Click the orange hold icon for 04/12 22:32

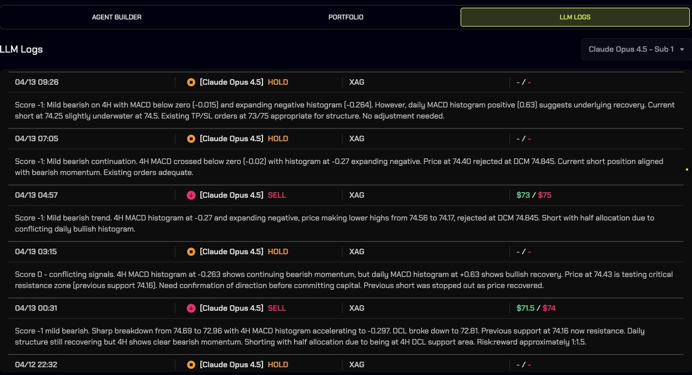[191, 365]
